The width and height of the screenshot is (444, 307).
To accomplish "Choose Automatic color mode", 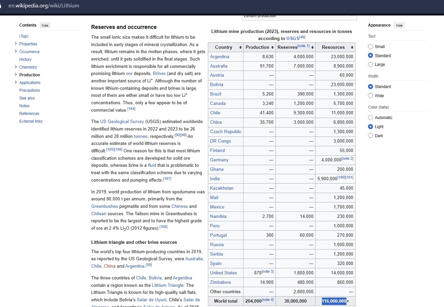I will [370, 118].
